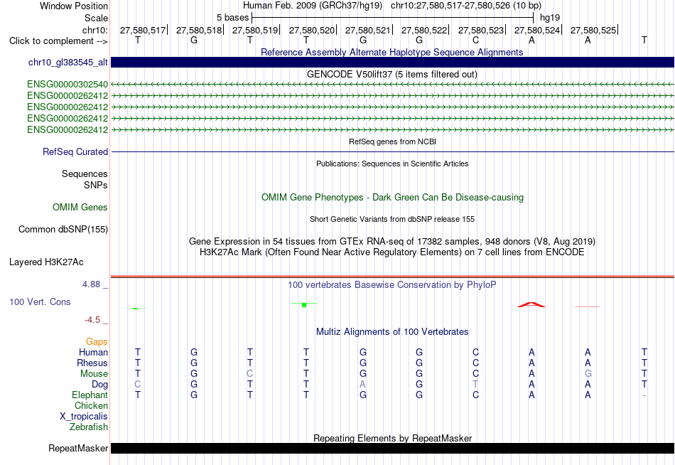This screenshot has width=675, height=465.
Task: Click Publications: Sequences in Scientific Articles title
Action: pyautogui.click(x=392, y=164)
